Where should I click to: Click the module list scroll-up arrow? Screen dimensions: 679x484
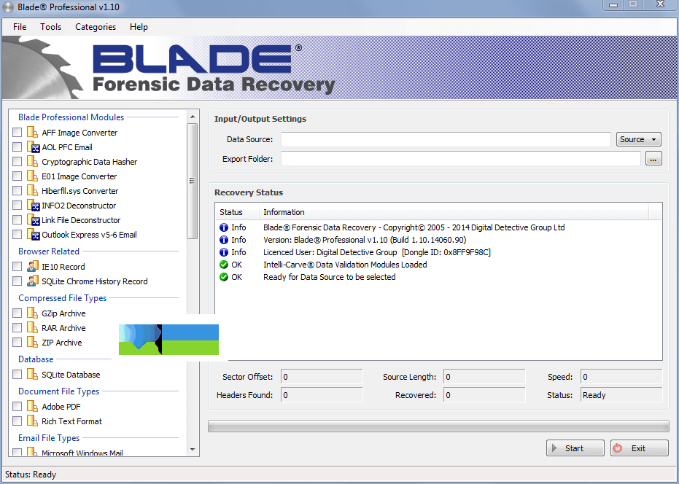coord(193,117)
